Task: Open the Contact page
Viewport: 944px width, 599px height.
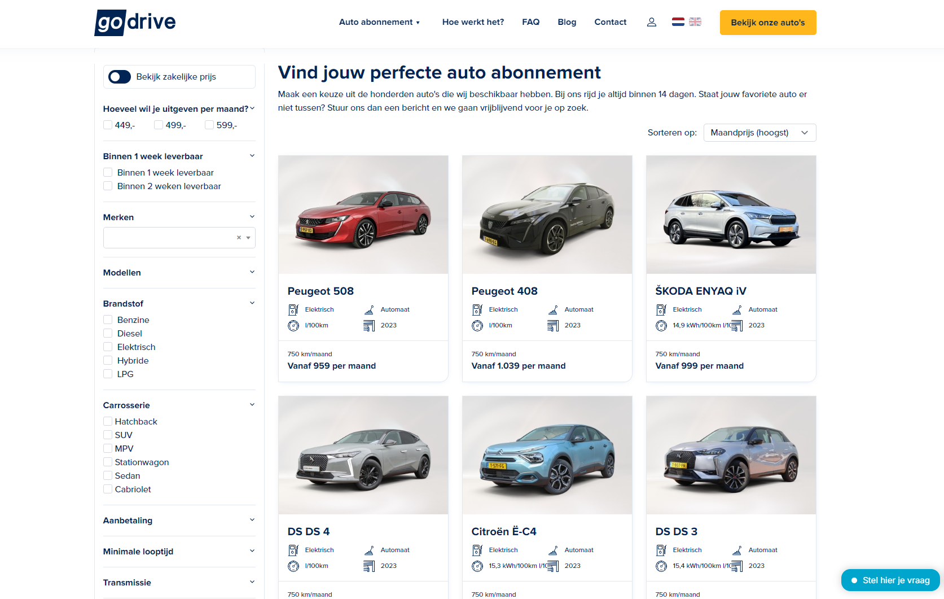Action: (610, 22)
